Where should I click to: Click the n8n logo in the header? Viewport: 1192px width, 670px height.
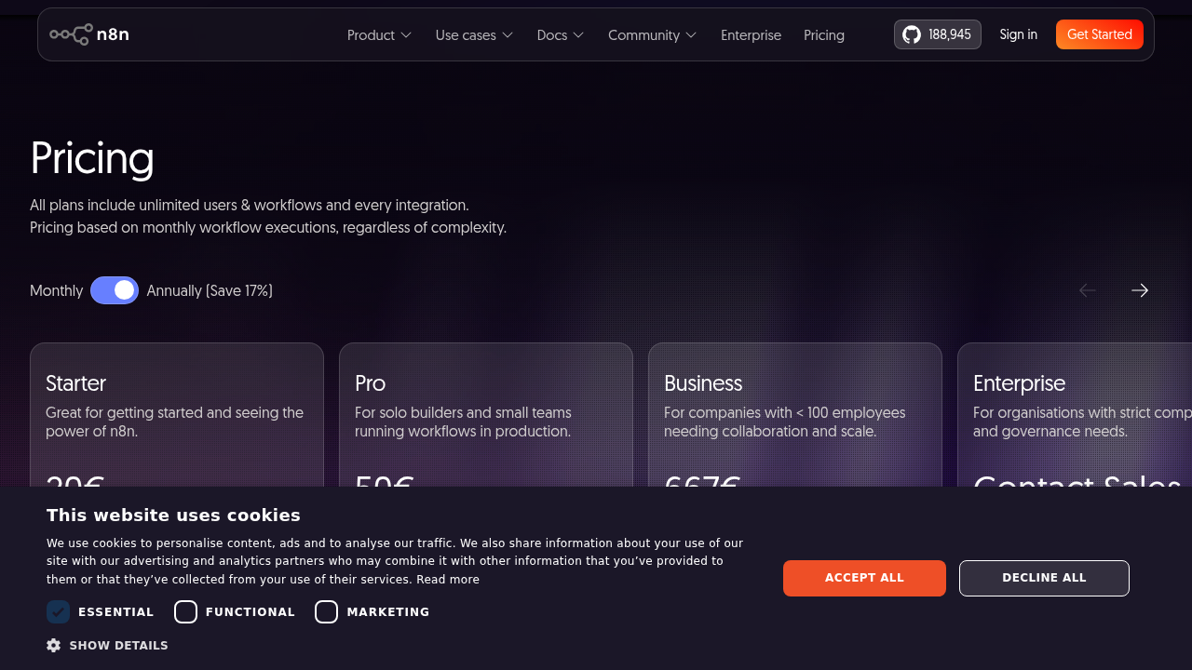[x=89, y=34]
